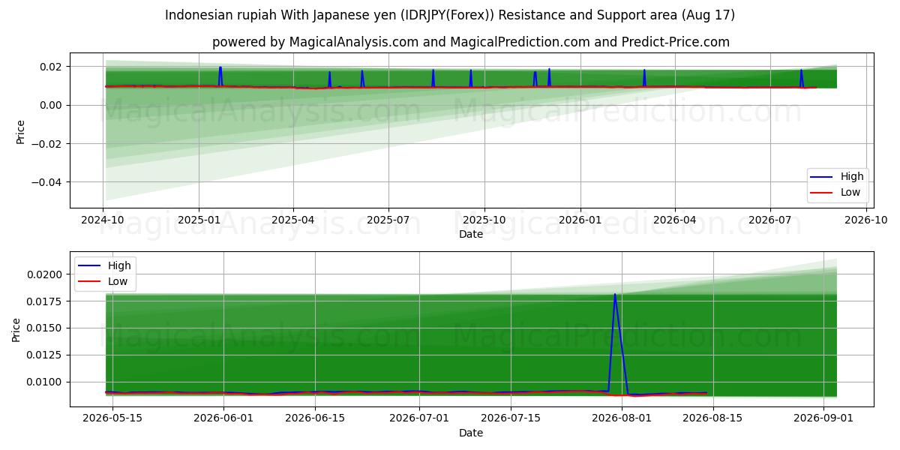The height and width of the screenshot is (450, 900).
Task: Click the 2025-01 tick label
Action: [199, 220]
